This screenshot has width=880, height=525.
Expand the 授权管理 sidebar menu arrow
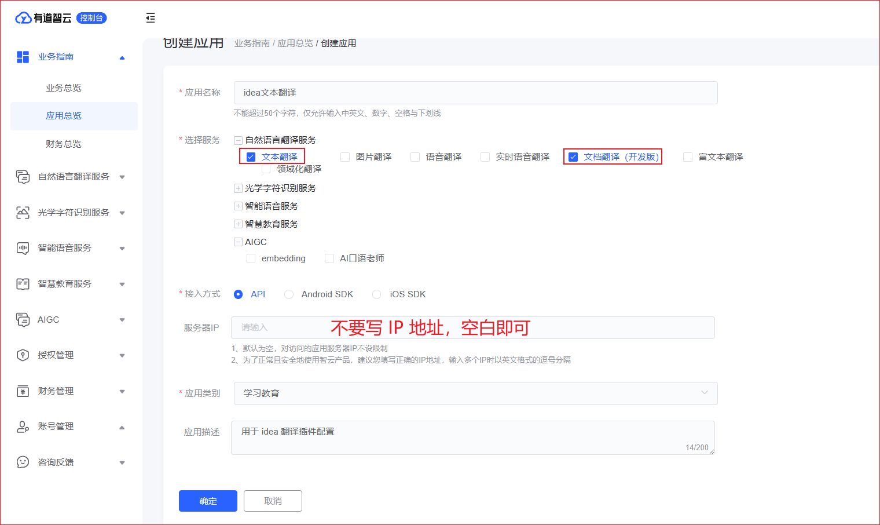[122, 356]
